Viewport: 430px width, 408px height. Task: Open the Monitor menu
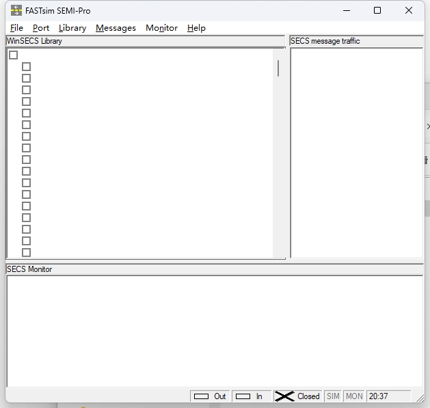point(161,28)
